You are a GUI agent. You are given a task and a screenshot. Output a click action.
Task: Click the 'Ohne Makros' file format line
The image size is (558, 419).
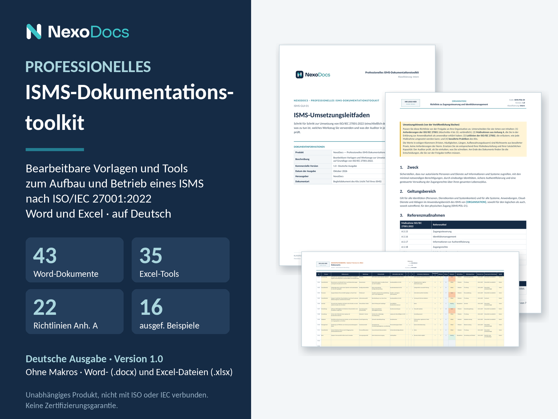(x=129, y=372)
